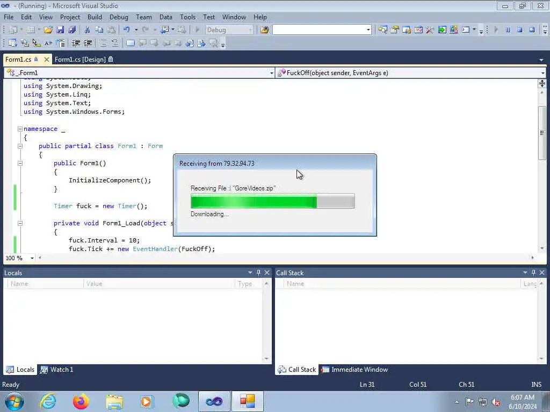
Task: Open the Call Stack panel position dropdown
Action: pos(525,273)
